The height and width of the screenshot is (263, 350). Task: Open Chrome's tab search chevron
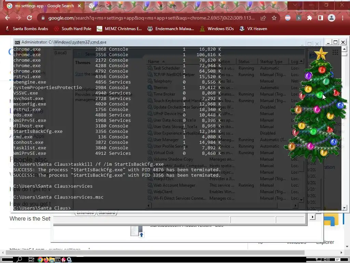(x=295, y=5)
